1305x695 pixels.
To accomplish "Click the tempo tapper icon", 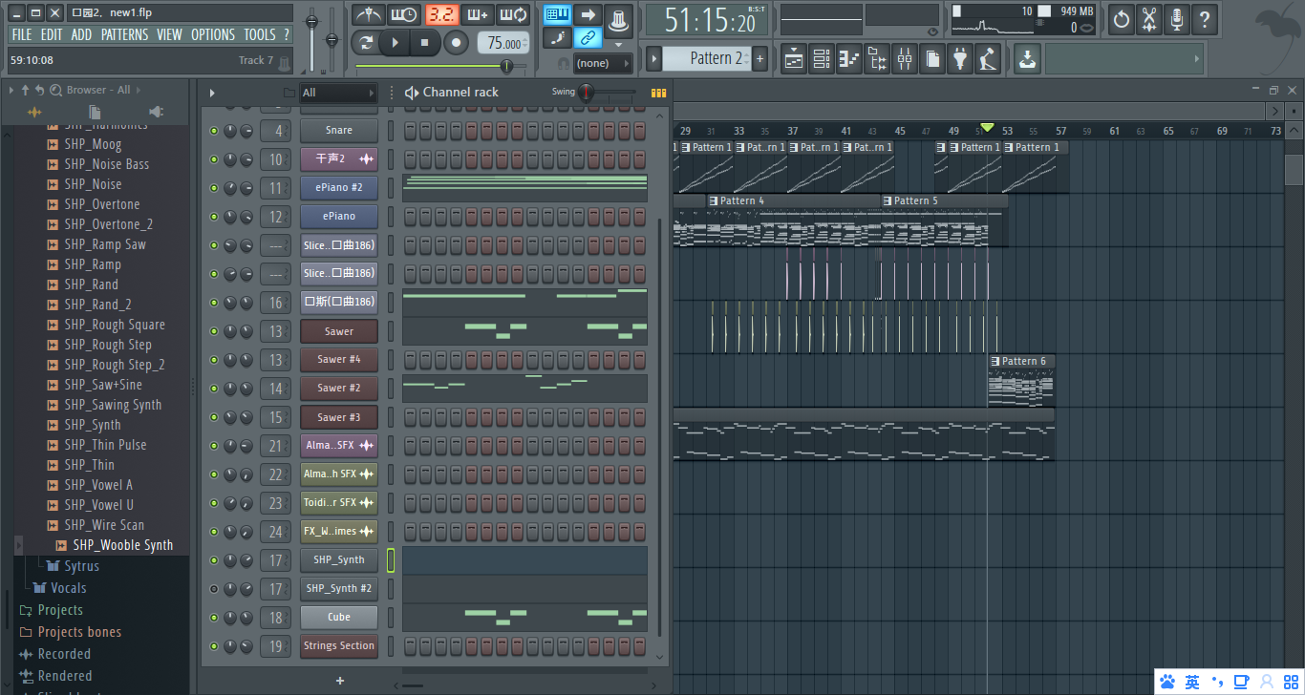I will pyautogui.click(x=988, y=59).
